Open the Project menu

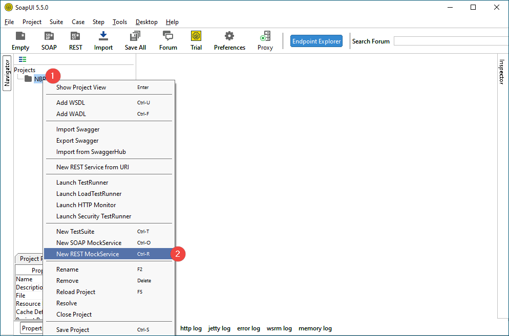(x=32, y=22)
